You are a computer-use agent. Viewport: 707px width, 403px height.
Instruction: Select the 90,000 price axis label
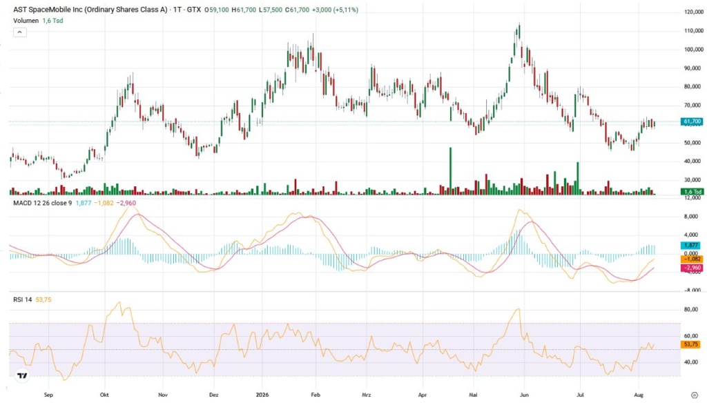click(x=693, y=68)
